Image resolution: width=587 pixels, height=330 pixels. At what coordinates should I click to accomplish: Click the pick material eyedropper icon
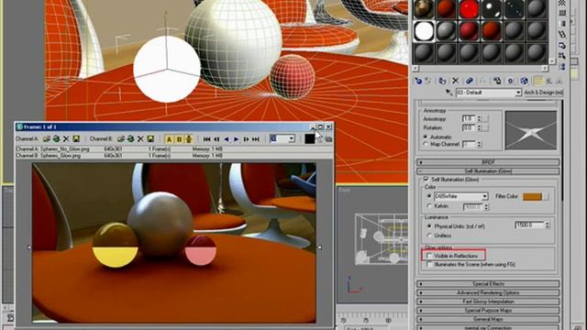[449, 93]
